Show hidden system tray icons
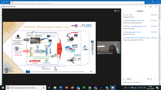This screenshot has height=90, width=161. tap(129, 88)
